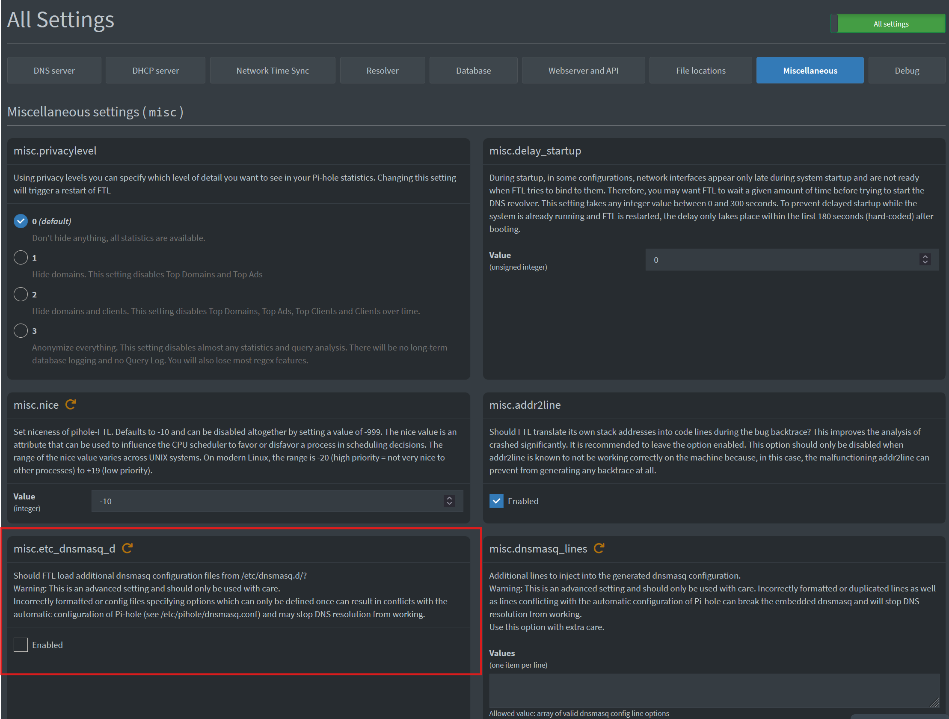This screenshot has height=719, width=949.
Task: Open the DHCP server tab
Action: [x=155, y=70]
